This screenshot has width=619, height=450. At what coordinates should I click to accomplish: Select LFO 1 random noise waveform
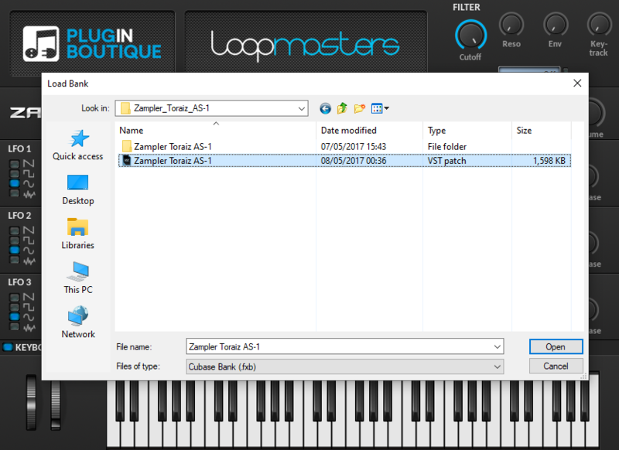pyautogui.click(x=14, y=193)
